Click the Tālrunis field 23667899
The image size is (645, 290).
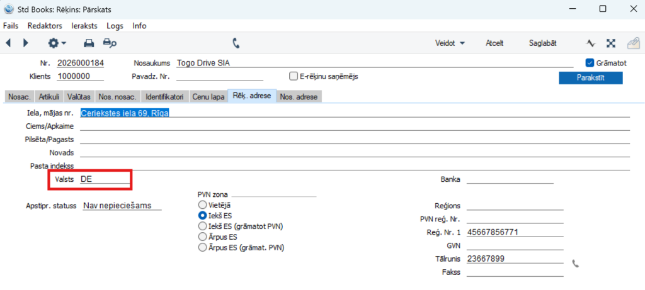pyautogui.click(x=515, y=259)
